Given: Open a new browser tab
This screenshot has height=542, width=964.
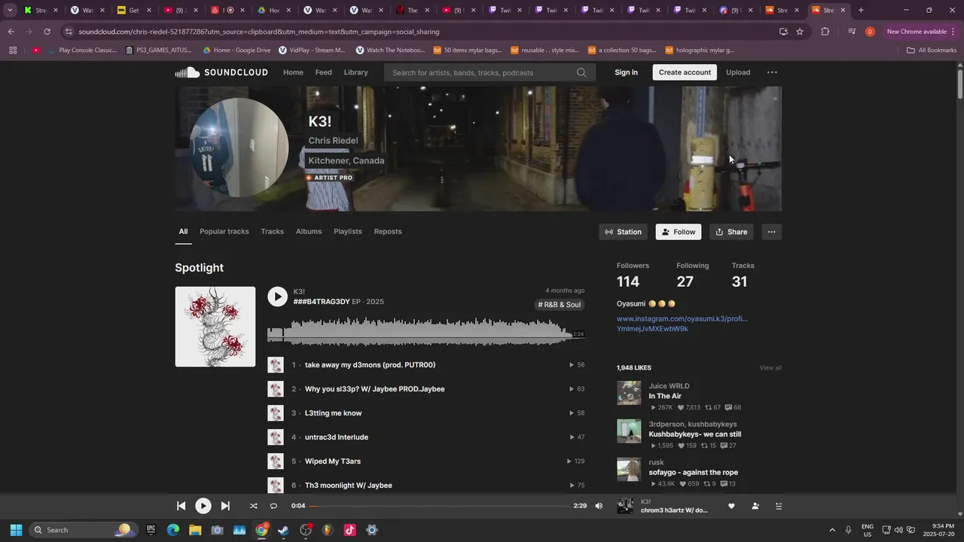Looking at the screenshot, I should pos(861,10).
